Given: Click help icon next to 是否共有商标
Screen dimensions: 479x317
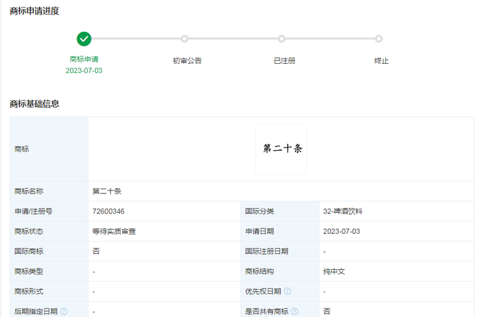Looking at the screenshot, I should pos(295,311).
